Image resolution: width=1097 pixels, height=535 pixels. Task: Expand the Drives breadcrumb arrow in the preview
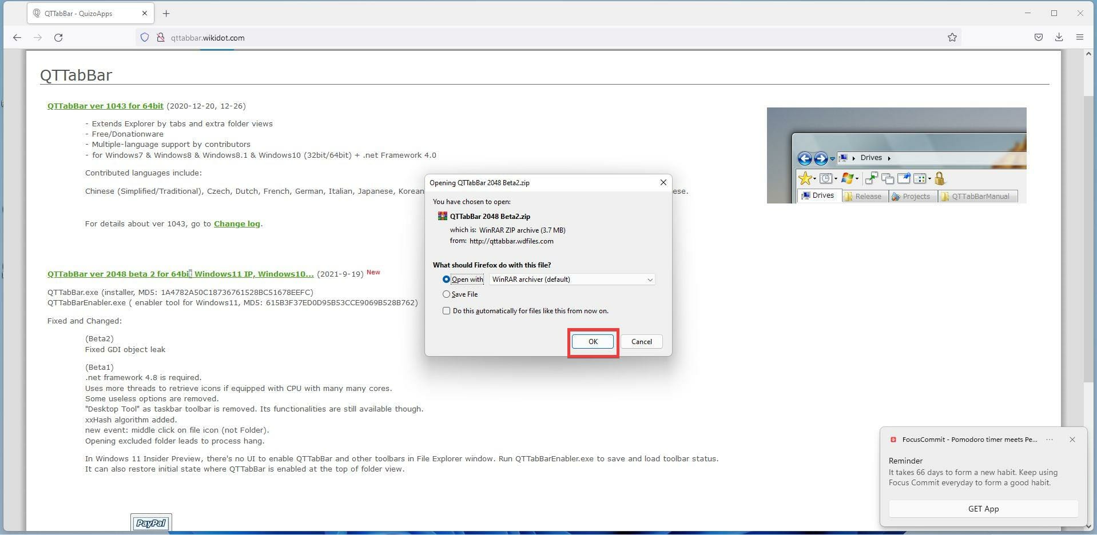889,158
